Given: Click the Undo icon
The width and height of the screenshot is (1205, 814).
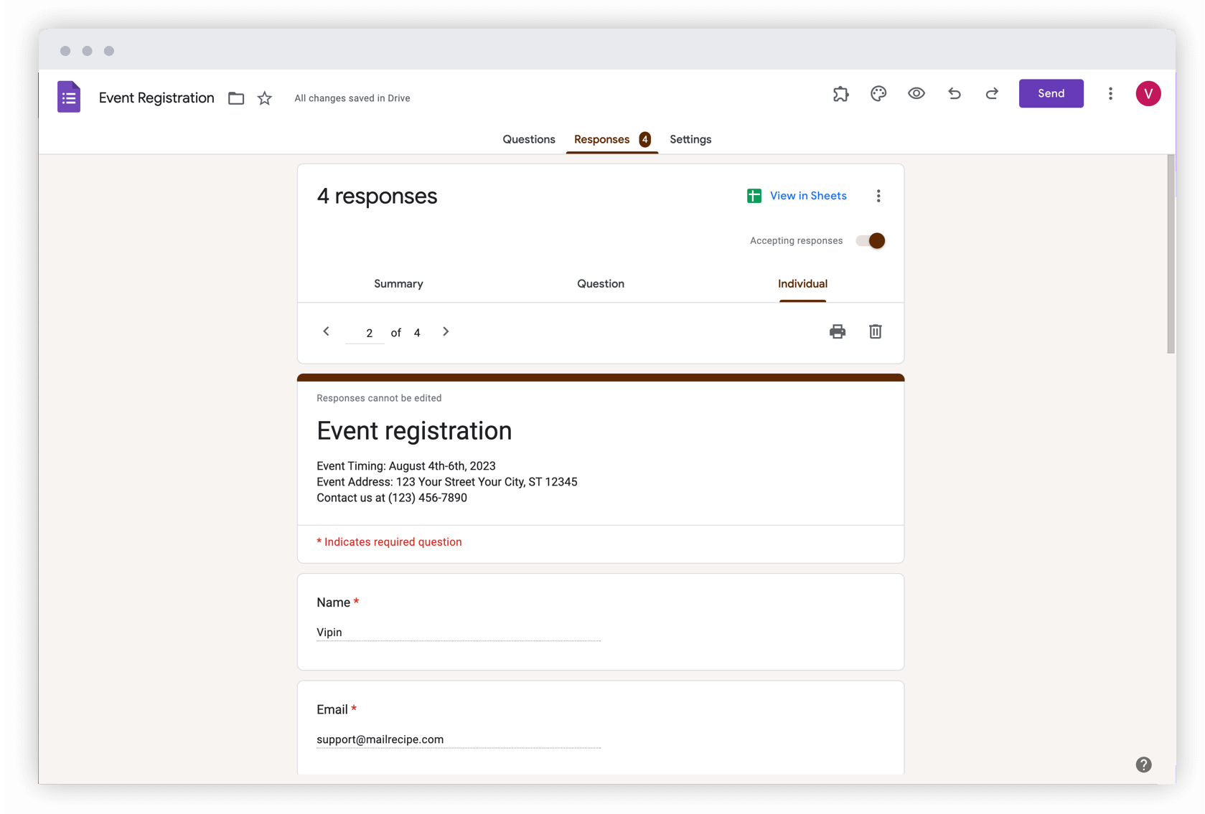Looking at the screenshot, I should [954, 93].
